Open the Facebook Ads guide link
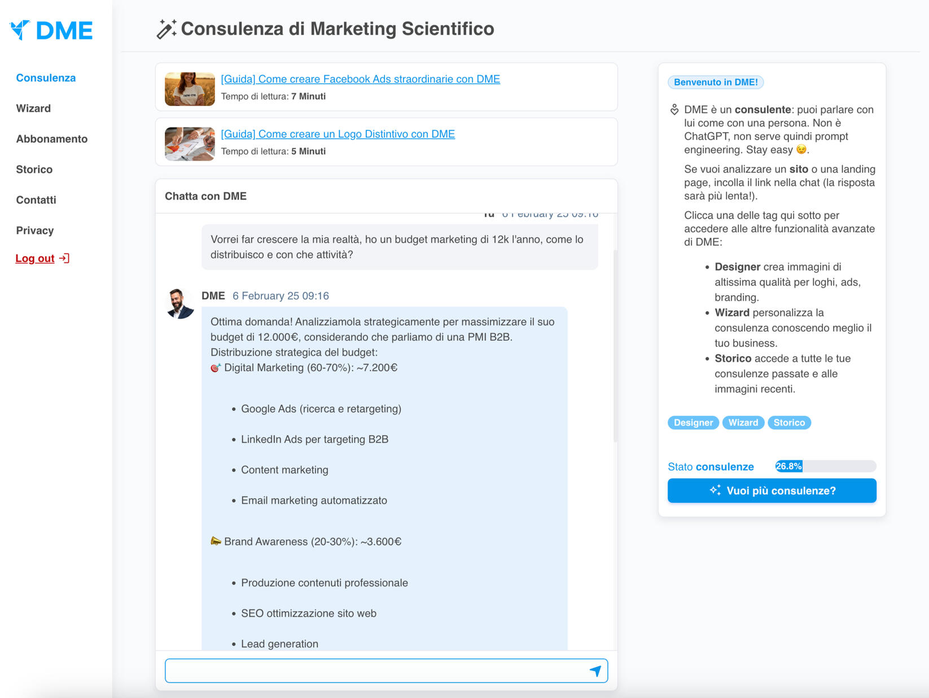Screen dimensions: 929x698 click(360, 79)
